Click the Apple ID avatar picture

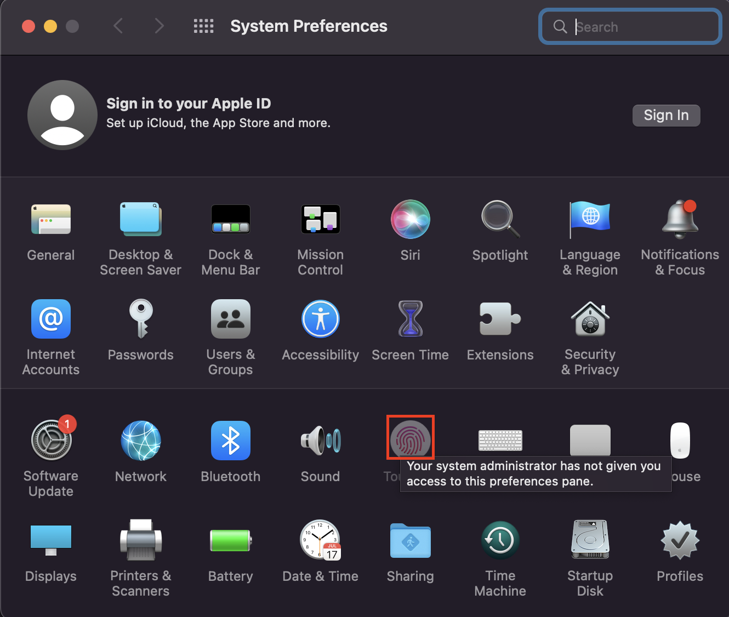(62, 115)
